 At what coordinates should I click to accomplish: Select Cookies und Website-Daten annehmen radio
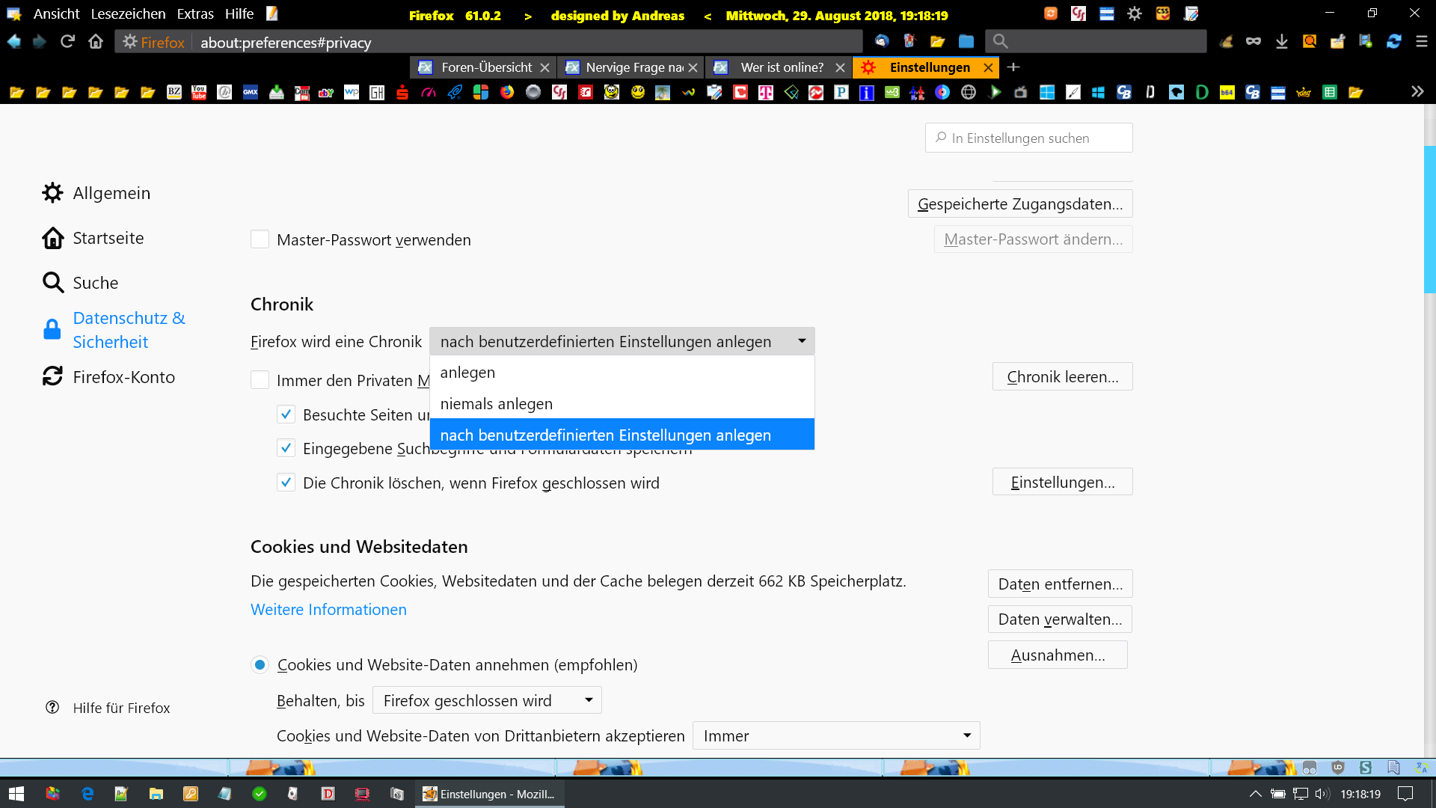[260, 664]
